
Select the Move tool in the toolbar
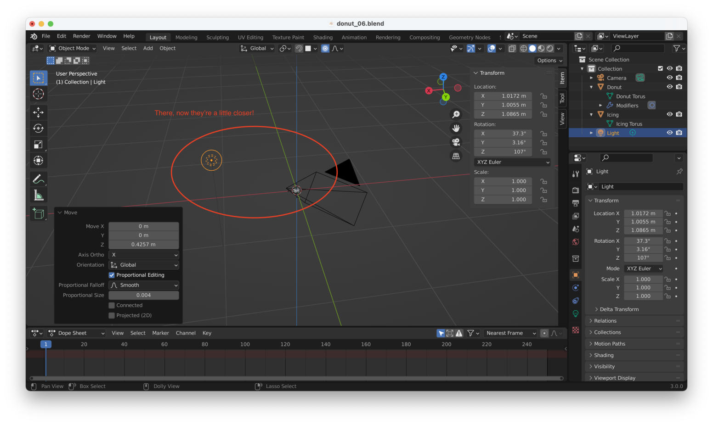coord(39,112)
